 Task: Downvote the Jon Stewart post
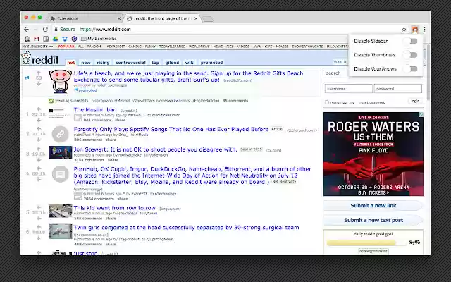tap(39, 160)
